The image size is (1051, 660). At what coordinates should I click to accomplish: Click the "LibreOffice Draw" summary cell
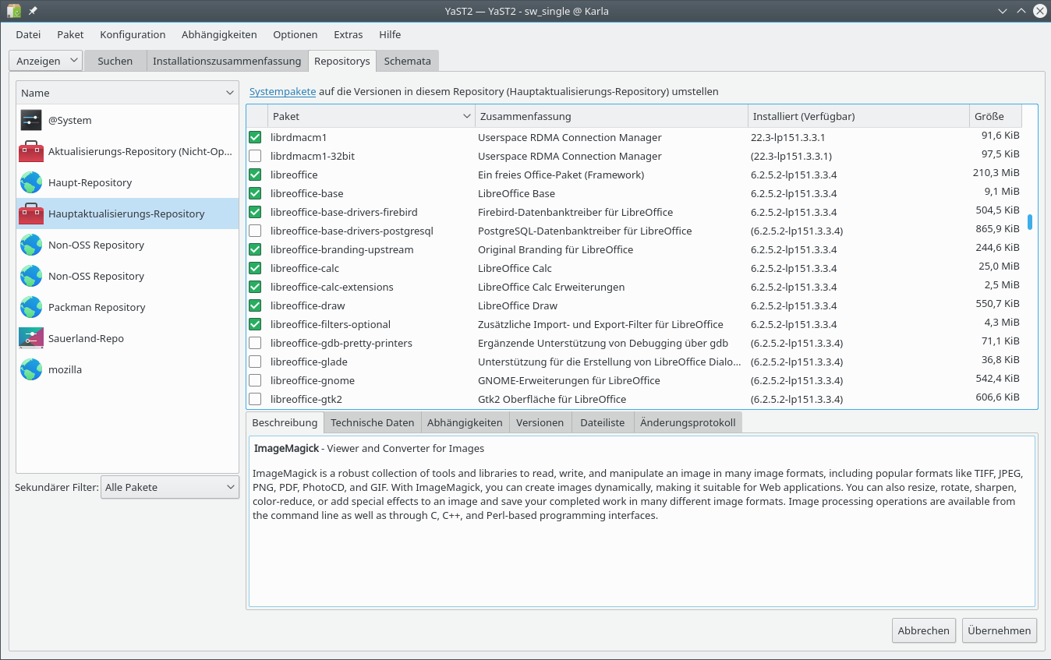518,305
